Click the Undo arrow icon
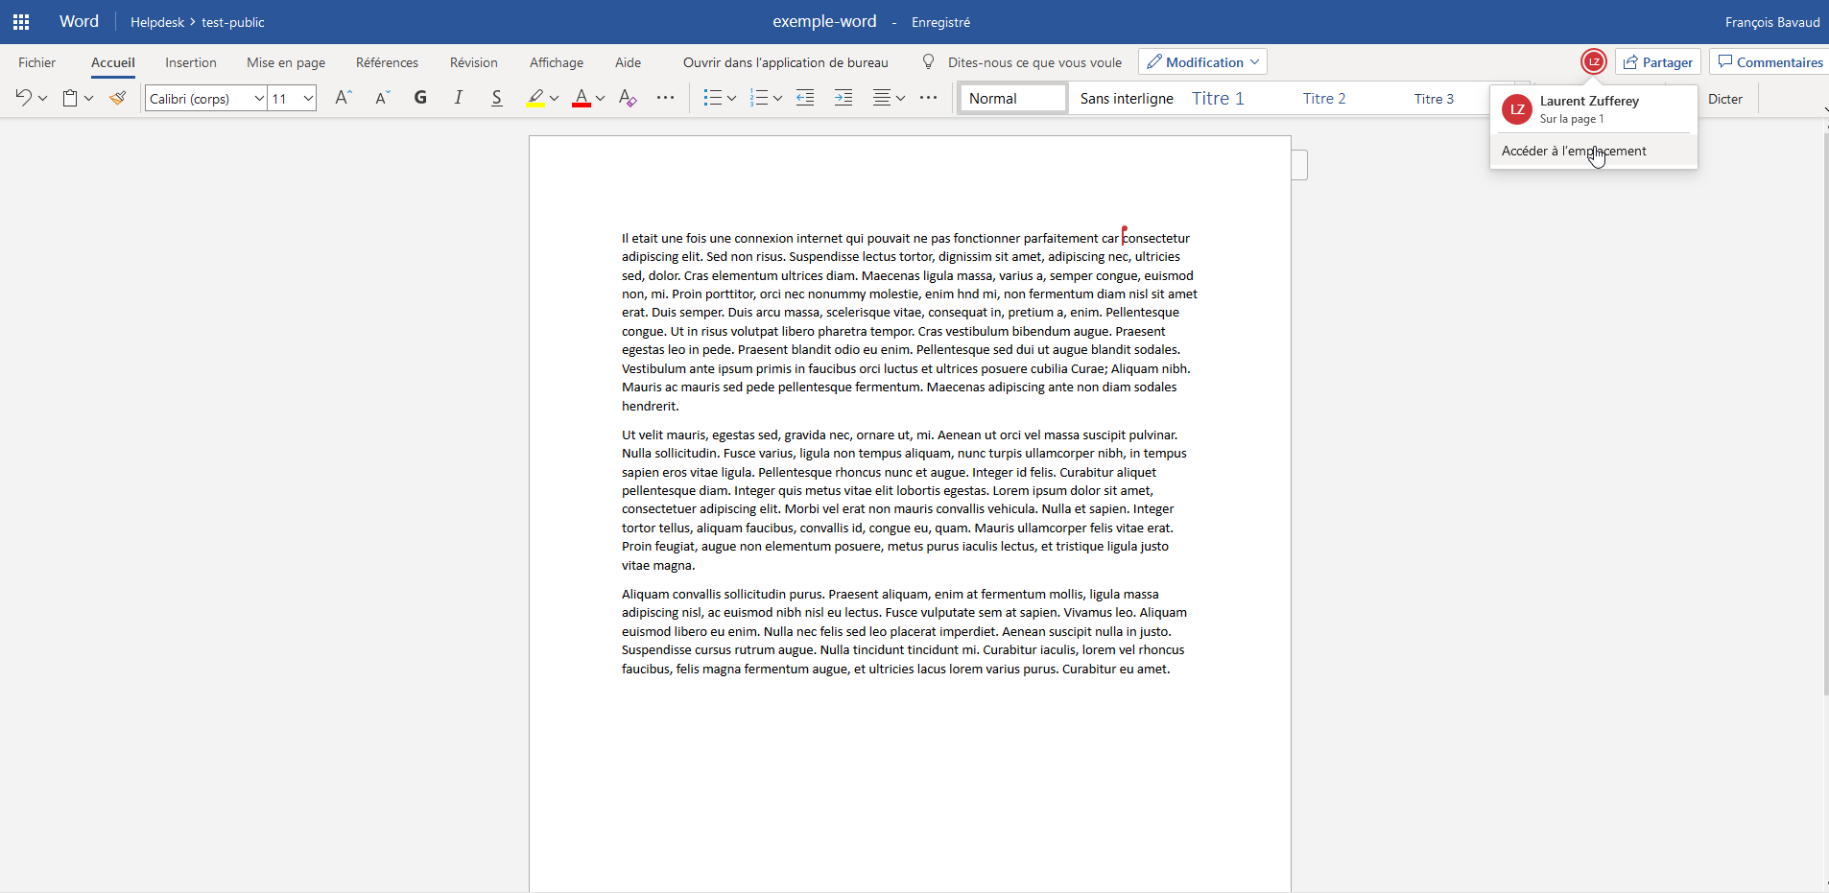 pos(24,98)
